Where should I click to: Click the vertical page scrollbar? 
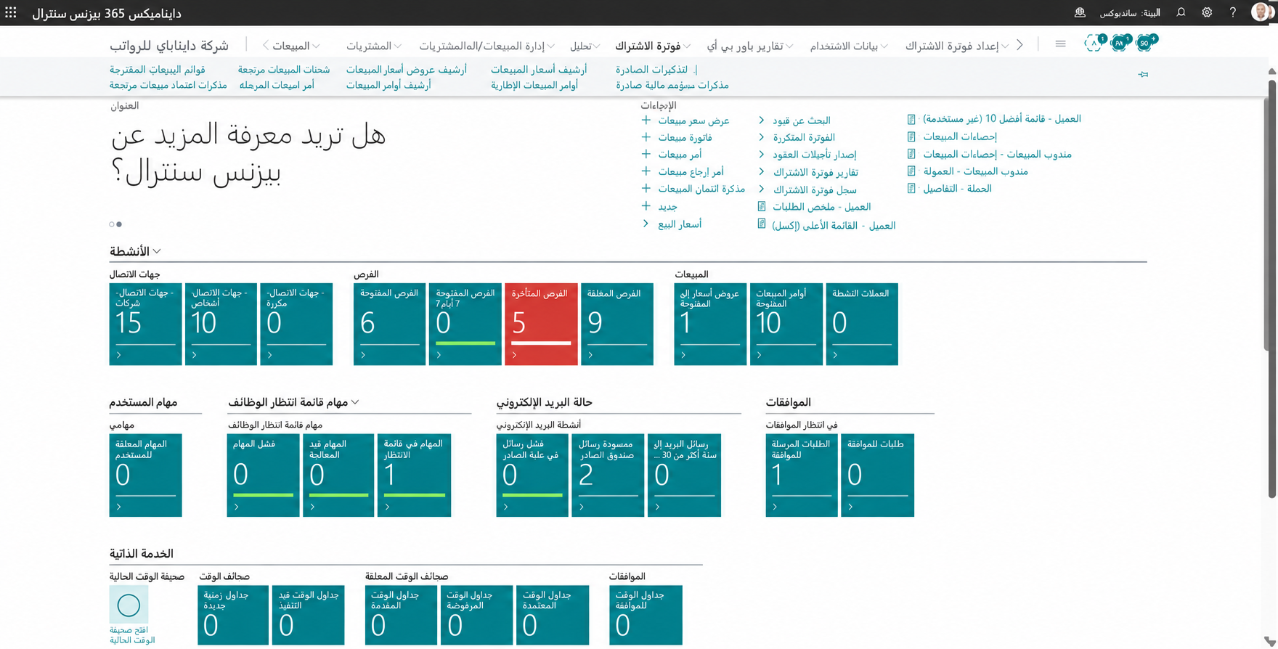click(x=1271, y=288)
